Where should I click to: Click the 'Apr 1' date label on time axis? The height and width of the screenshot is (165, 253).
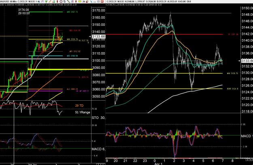158,164
